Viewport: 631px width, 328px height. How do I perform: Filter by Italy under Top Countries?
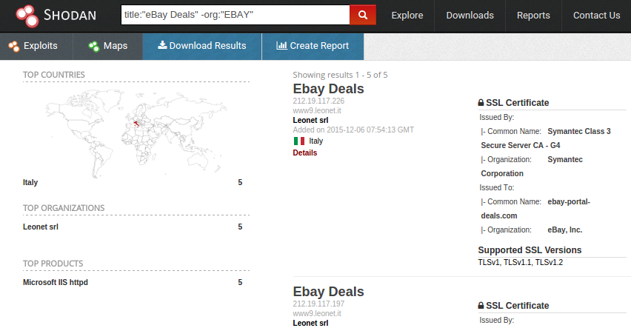(30, 182)
